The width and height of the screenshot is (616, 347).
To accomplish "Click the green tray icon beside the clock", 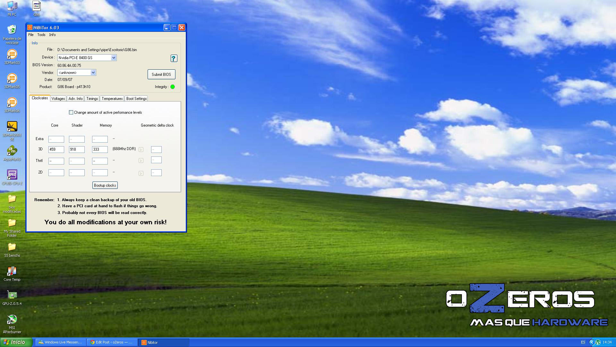I will click(598, 343).
